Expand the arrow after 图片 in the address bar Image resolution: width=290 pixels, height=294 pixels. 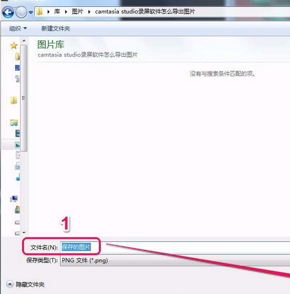coord(89,12)
